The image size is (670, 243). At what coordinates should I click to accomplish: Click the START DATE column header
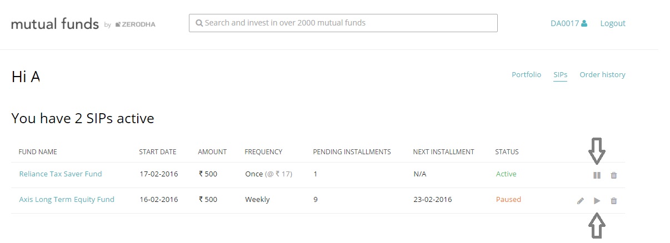[158, 151]
